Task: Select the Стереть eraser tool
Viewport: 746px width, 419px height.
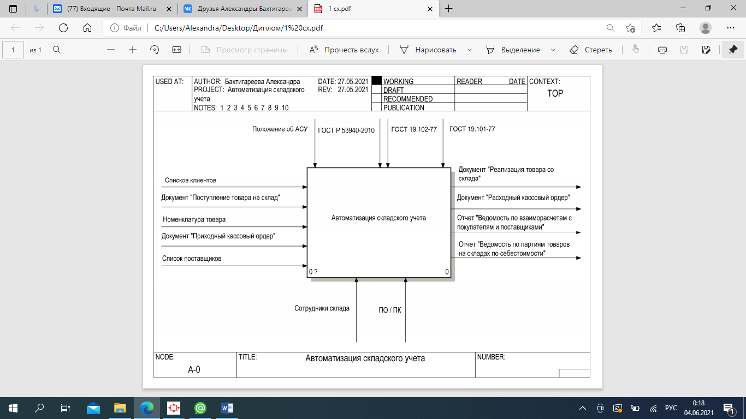Action: (x=591, y=50)
